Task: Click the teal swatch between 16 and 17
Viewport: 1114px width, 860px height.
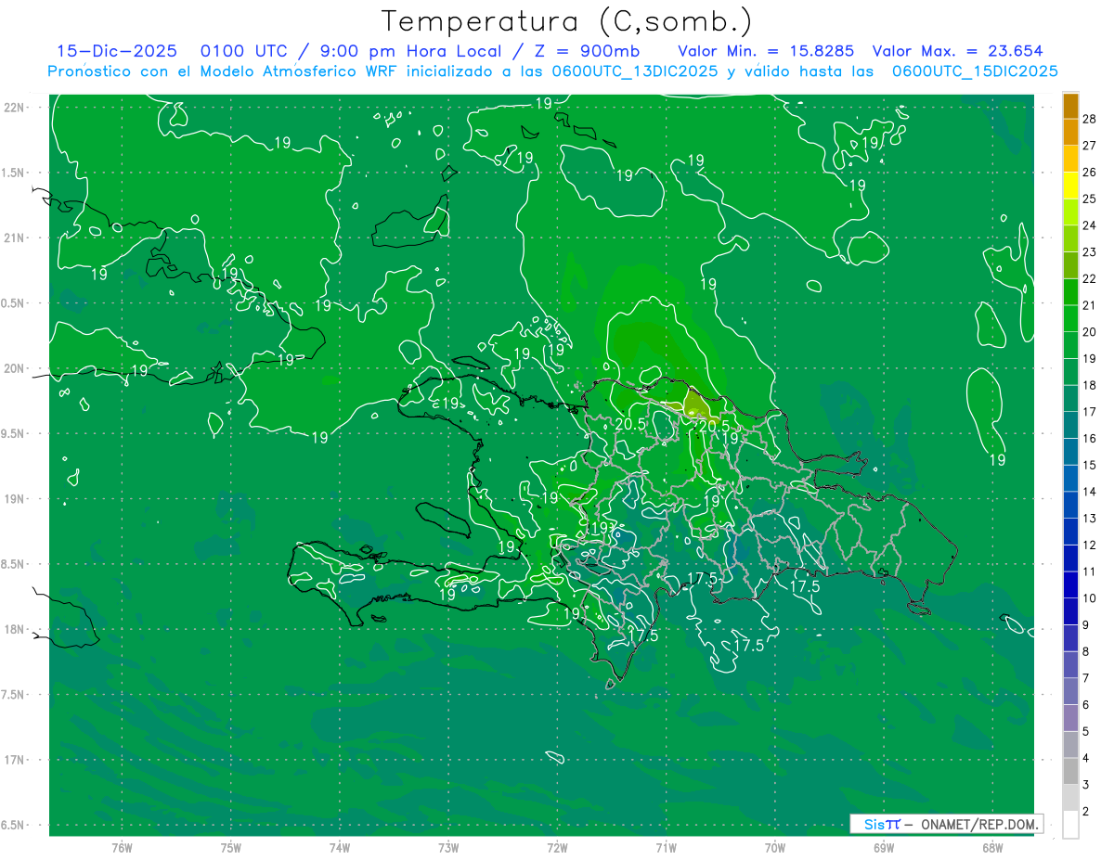Action: [x=1070, y=425]
